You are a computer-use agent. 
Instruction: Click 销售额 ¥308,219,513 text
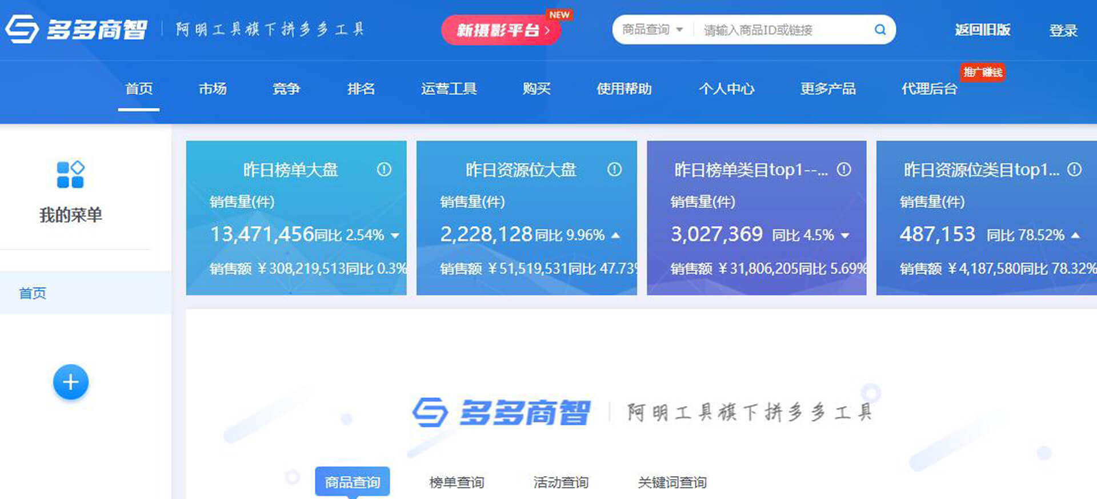[x=278, y=268]
